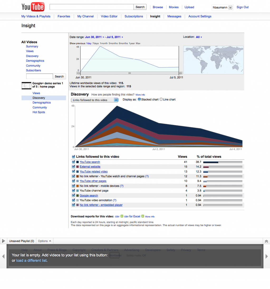This screenshot has height=289, width=270.
Task: Click the Sign Out link
Action: point(243,7)
